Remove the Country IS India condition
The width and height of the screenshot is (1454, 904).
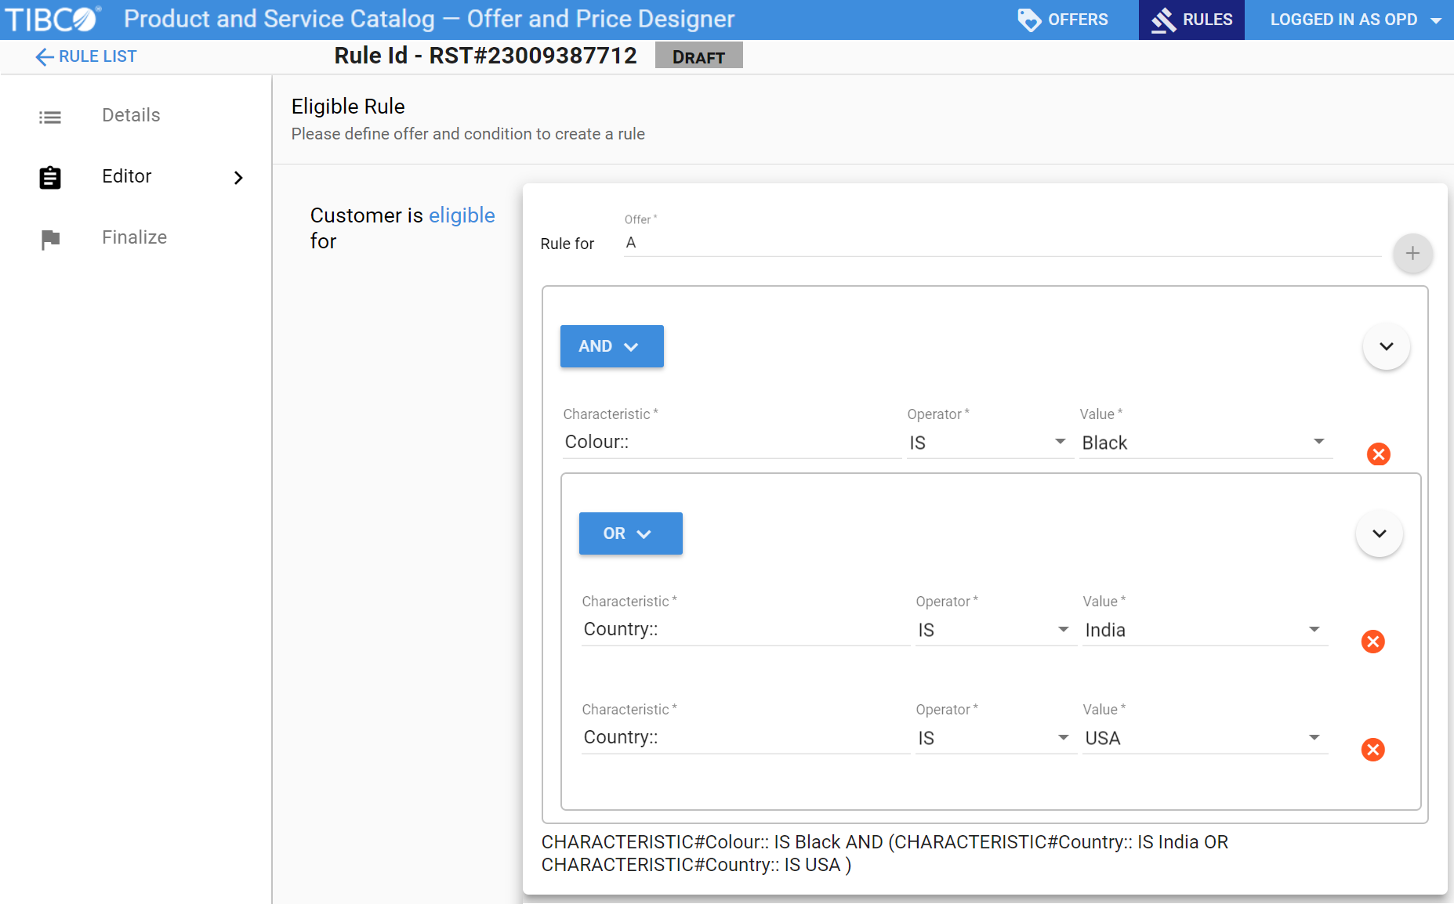click(x=1372, y=642)
